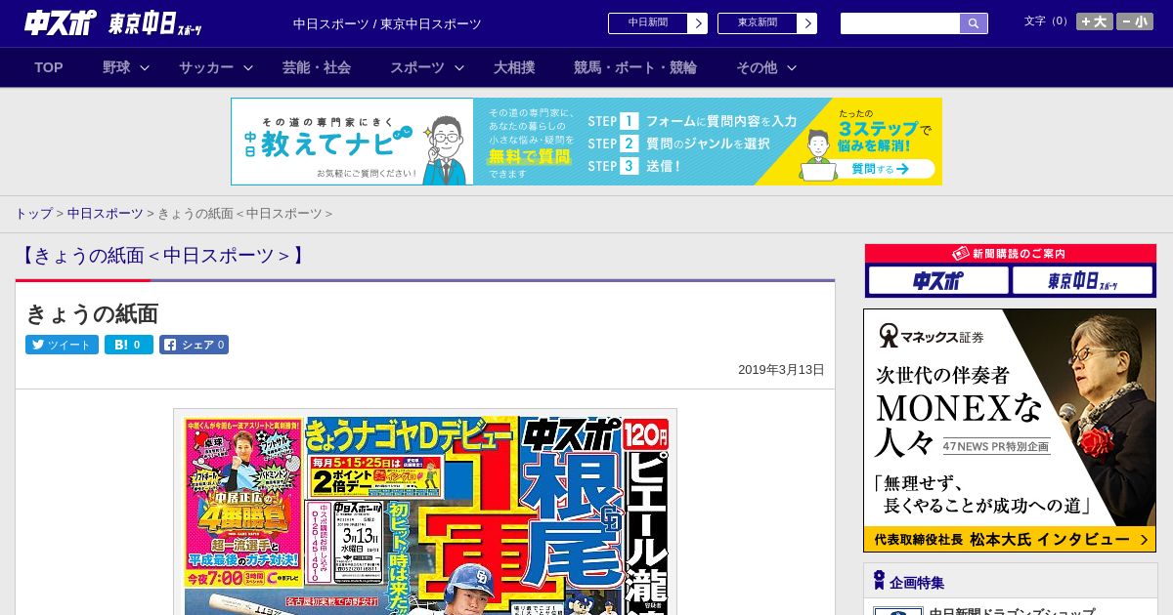This screenshot has width=1173, height=615.
Task: Expand その他 dropdown chevron
Action: 792,67
